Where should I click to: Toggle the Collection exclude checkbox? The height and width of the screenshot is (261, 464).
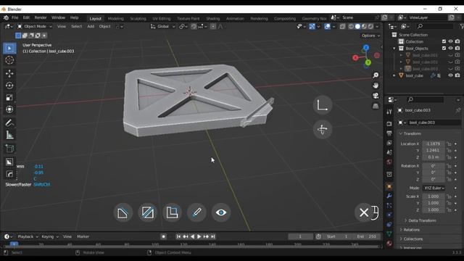tap(444, 41)
